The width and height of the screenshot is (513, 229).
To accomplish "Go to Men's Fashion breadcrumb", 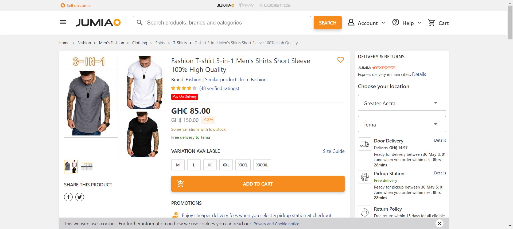I will [x=111, y=43].
